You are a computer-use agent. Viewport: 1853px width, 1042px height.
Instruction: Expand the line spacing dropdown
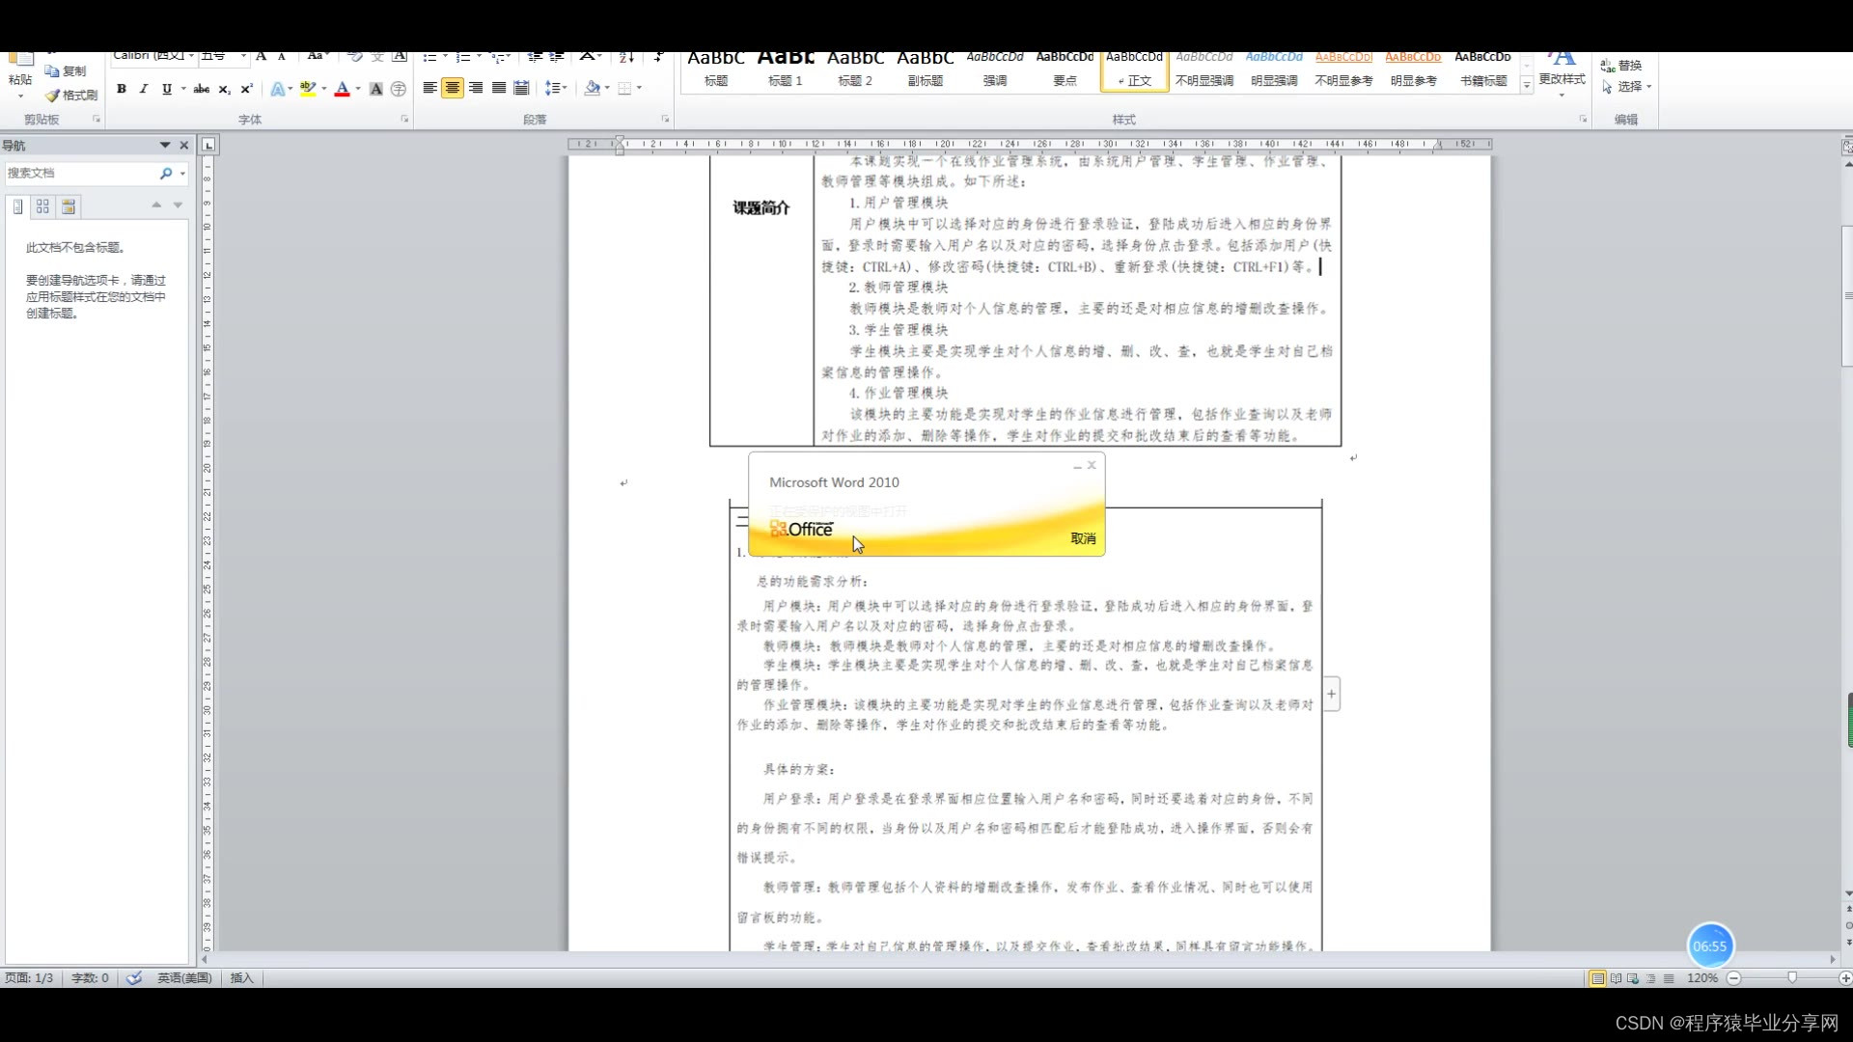click(564, 88)
